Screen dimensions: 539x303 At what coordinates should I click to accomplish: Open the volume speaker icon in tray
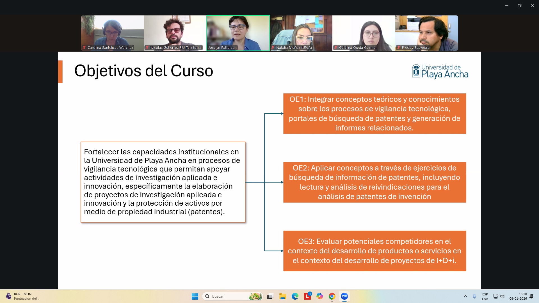point(502,296)
